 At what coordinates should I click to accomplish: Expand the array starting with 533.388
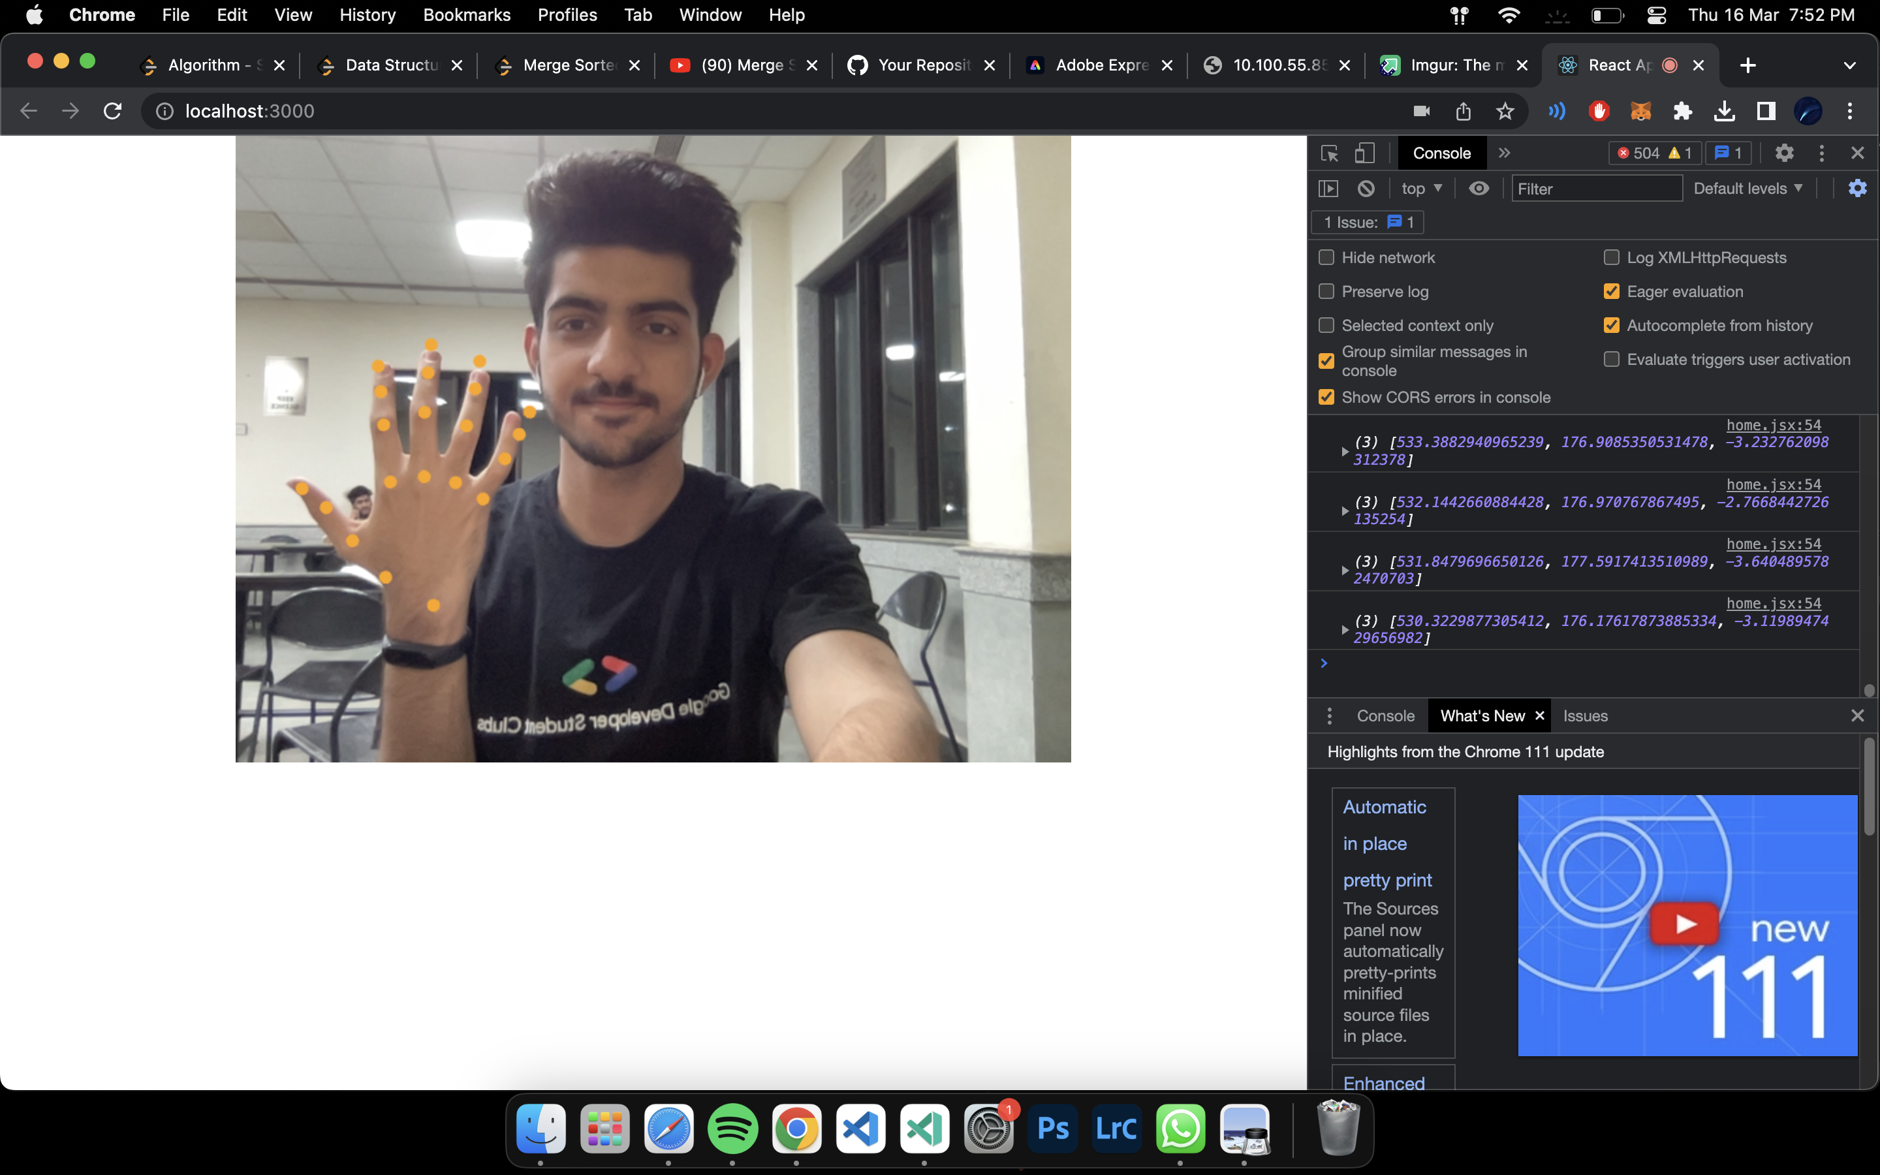(x=1345, y=450)
